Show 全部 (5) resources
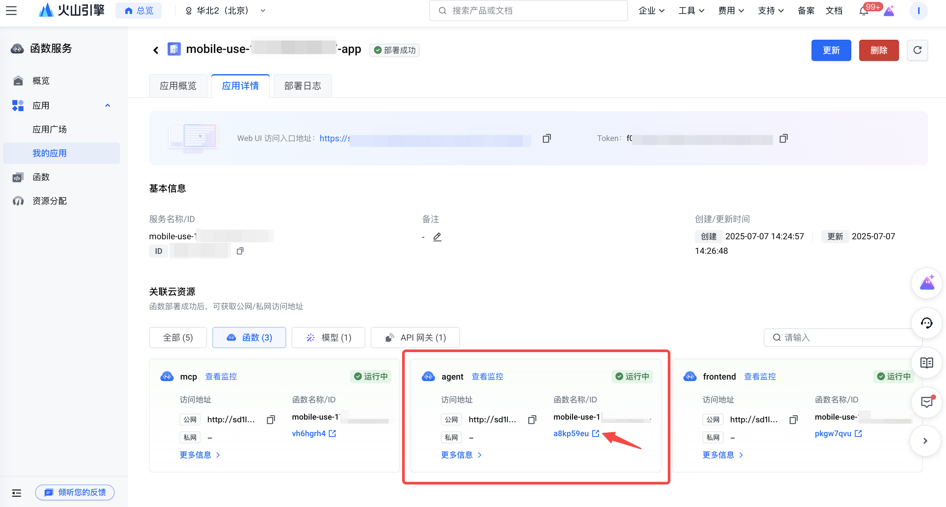946x507 pixels. pos(178,338)
